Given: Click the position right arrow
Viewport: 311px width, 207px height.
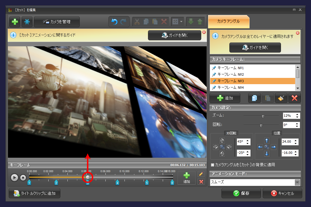Looking at the screenshot, I should click(x=273, y=147).
